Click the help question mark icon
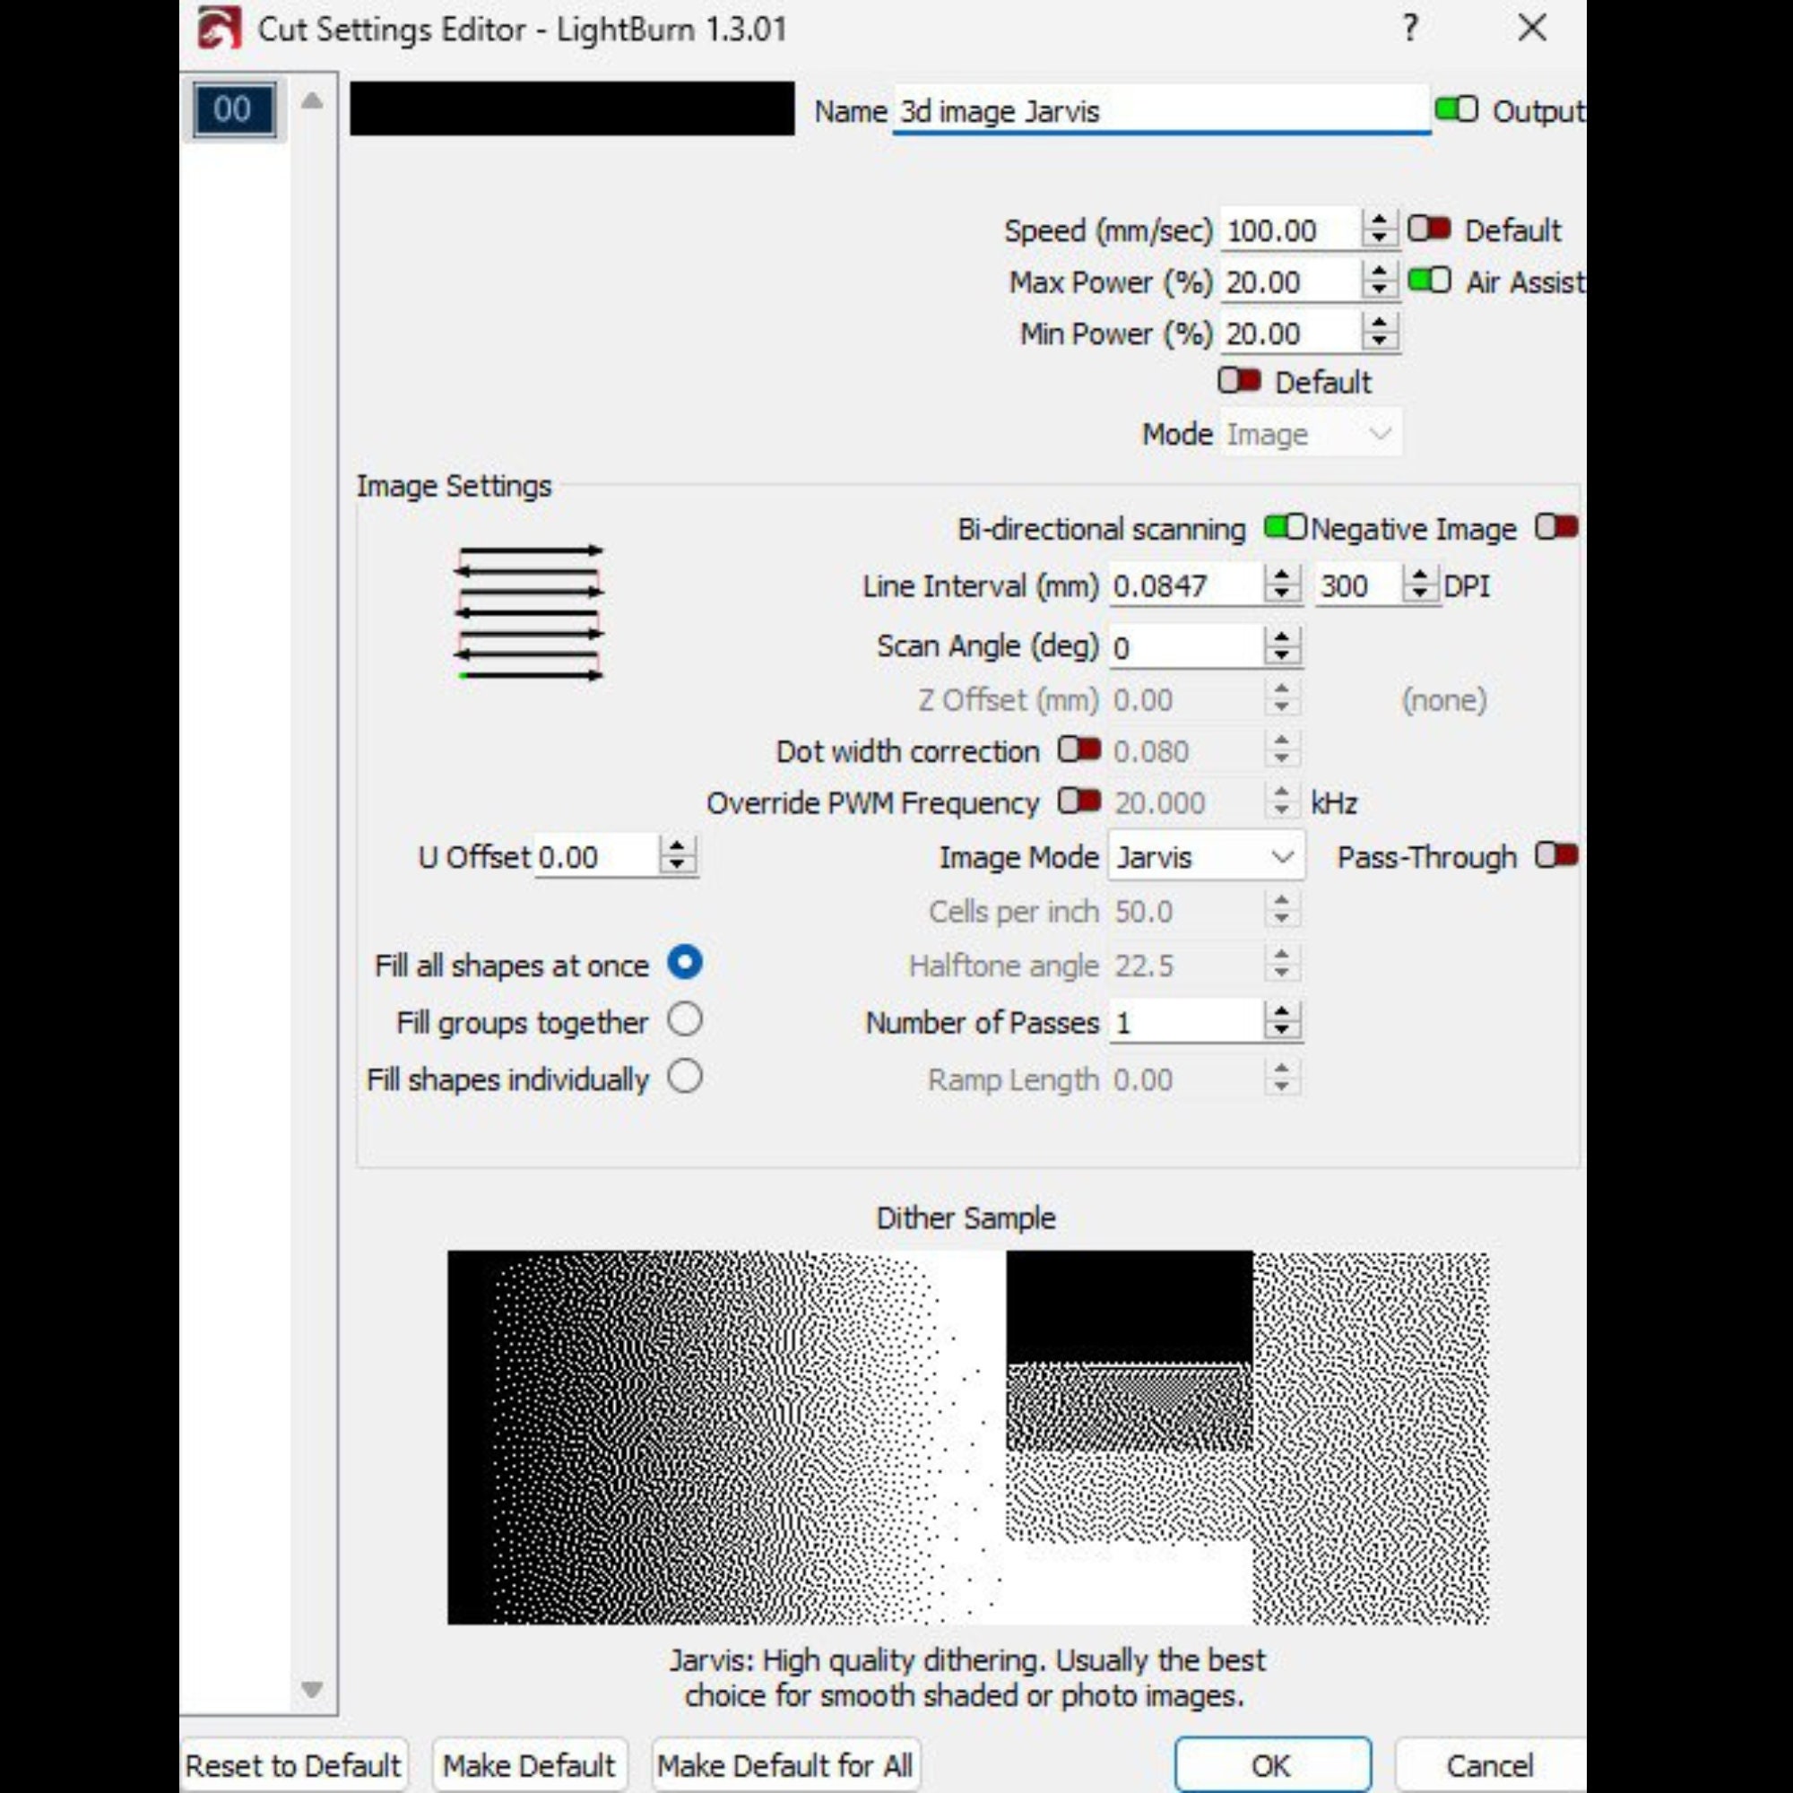This screenshot has height=1793, width=1793. click(x=1409, y=29)
